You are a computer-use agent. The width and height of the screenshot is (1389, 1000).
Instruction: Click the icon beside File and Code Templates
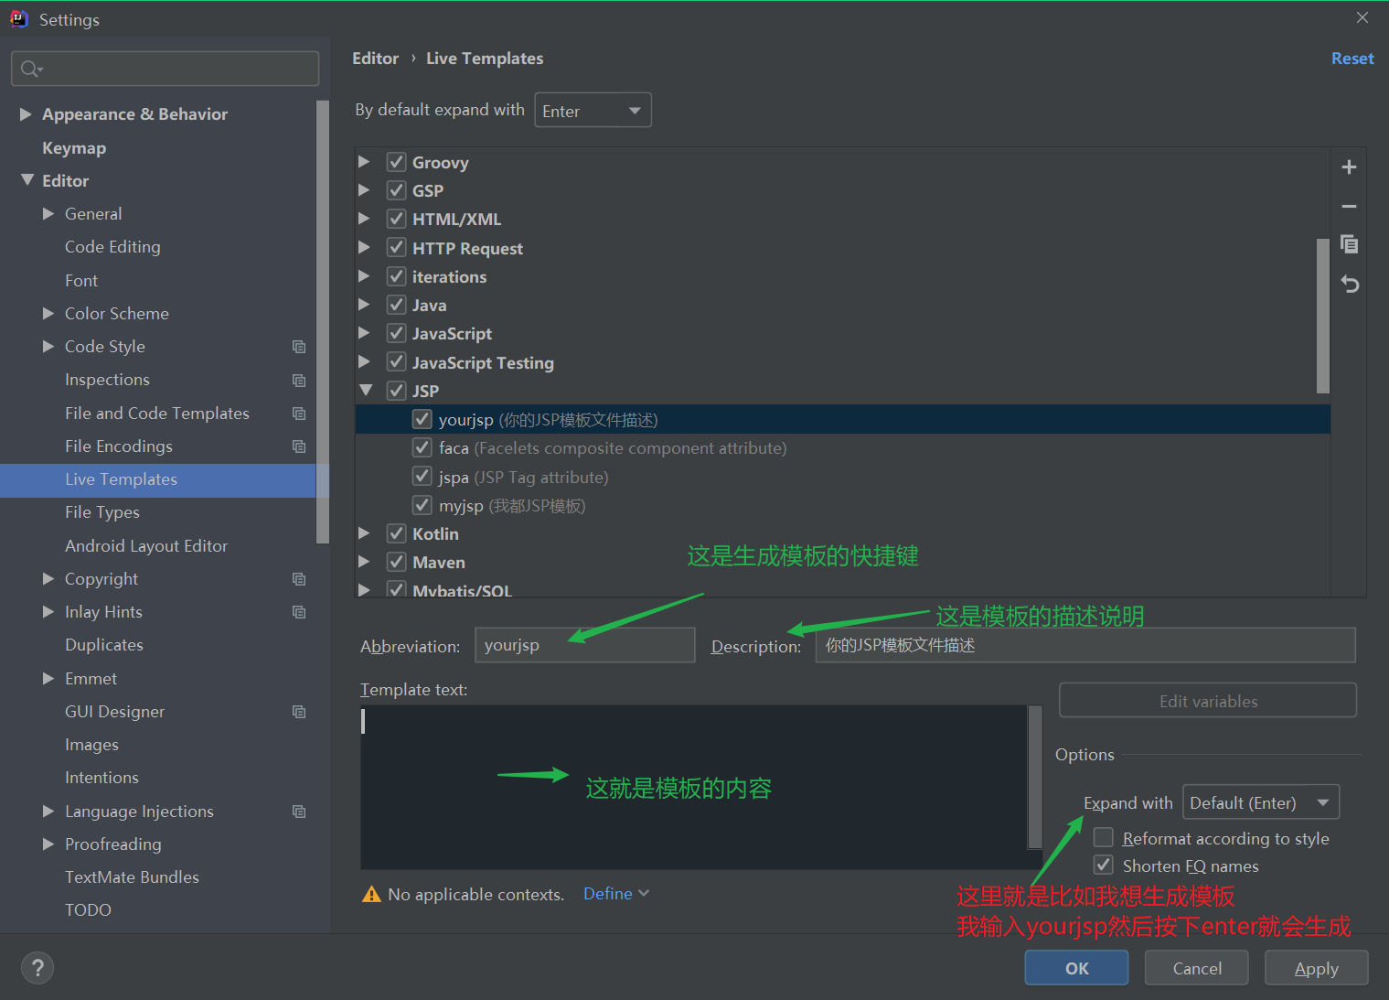pos(299,414)
